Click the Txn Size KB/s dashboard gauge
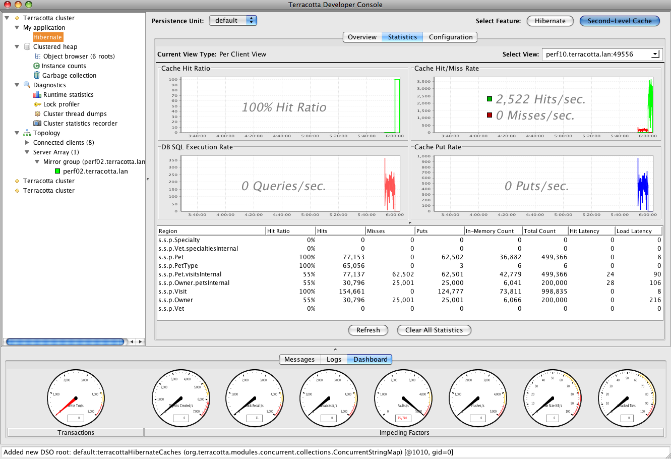The image size is (671, 459). click(x=552, y=398)
